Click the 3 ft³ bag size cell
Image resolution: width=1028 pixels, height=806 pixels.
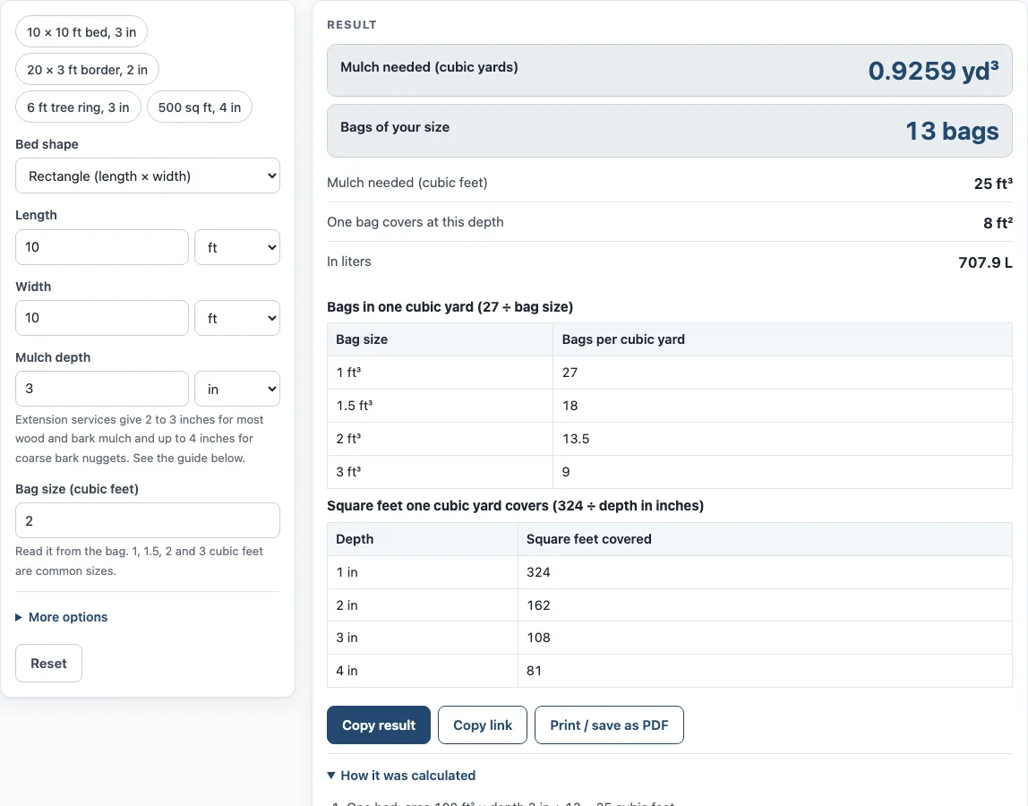pyautogui.click(x=440, y=472)
